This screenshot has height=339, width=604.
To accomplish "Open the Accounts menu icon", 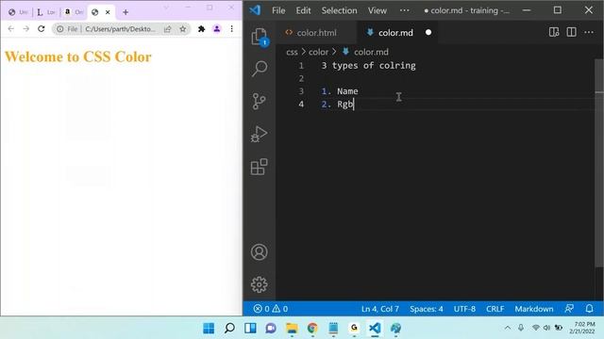I will pos(259,252).
